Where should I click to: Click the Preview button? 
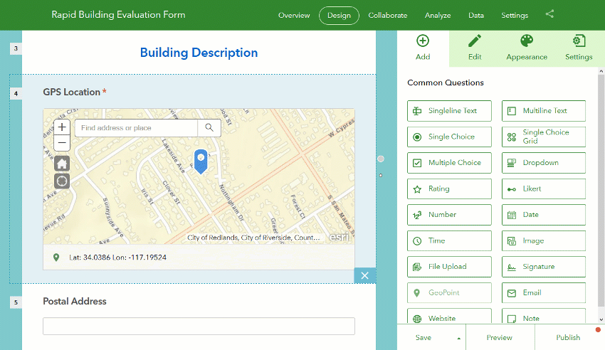(499, 337)
